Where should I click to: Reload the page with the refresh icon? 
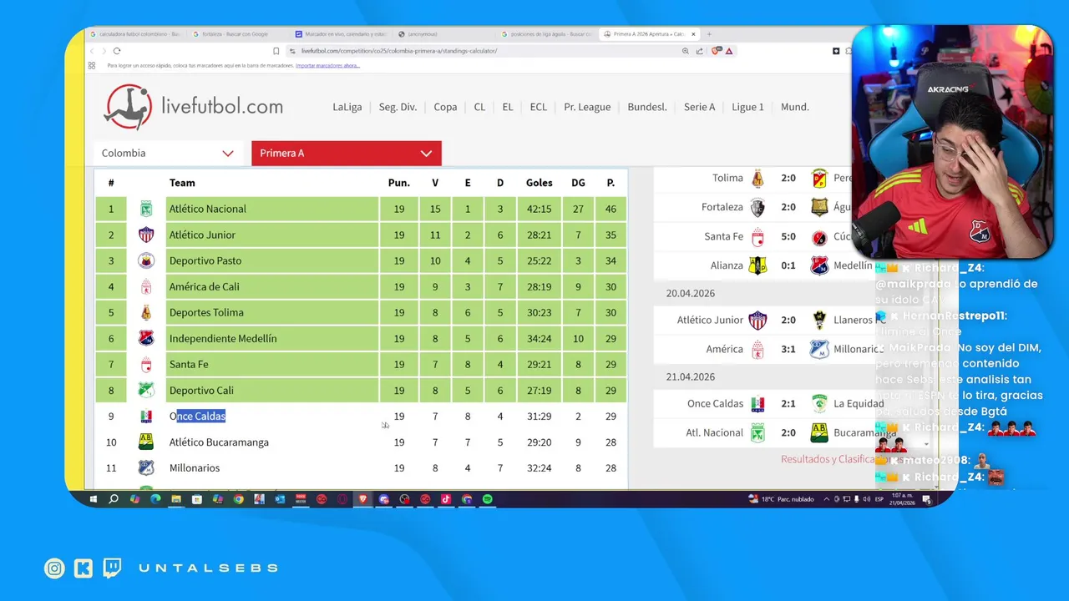coord(116,51)
